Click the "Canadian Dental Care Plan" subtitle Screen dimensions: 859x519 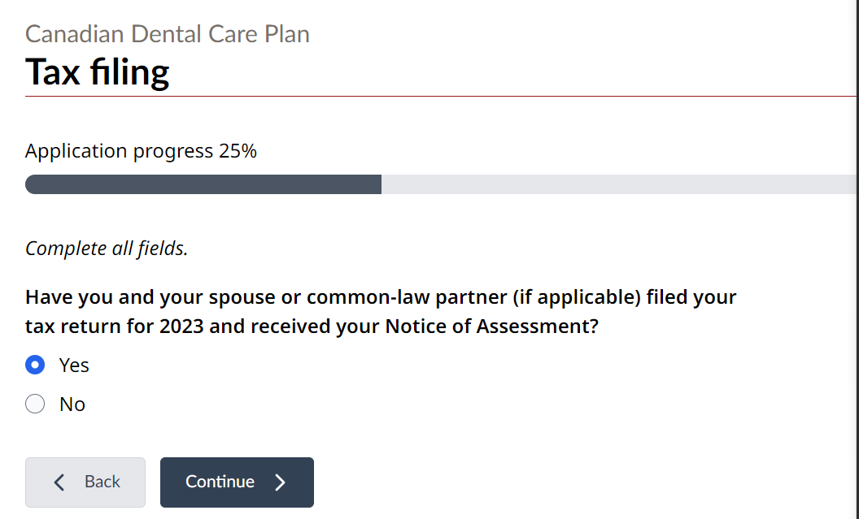pyautogui.click(x=168, y=34)
